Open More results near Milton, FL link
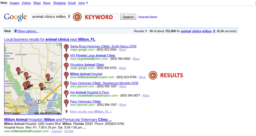 (91, 111)
